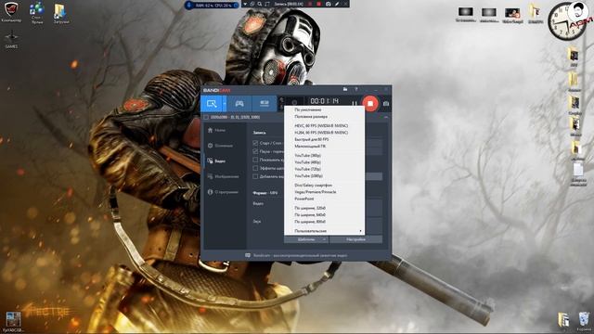This screenshot has width=594, height=334.
Task: Pause the recording in Bandicam
Action: coord(355,103)
